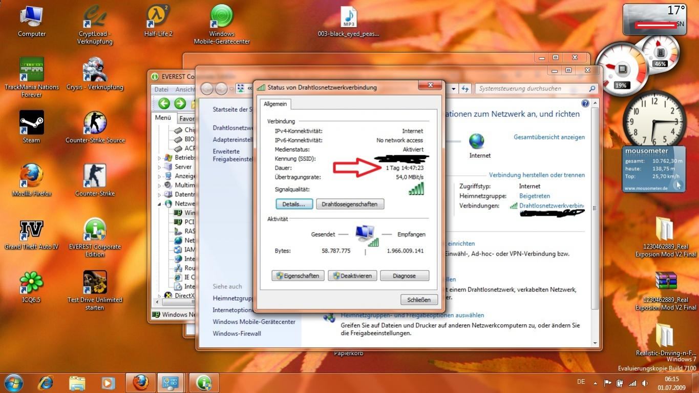Show hidden system tray icons

tap(595, 383)
